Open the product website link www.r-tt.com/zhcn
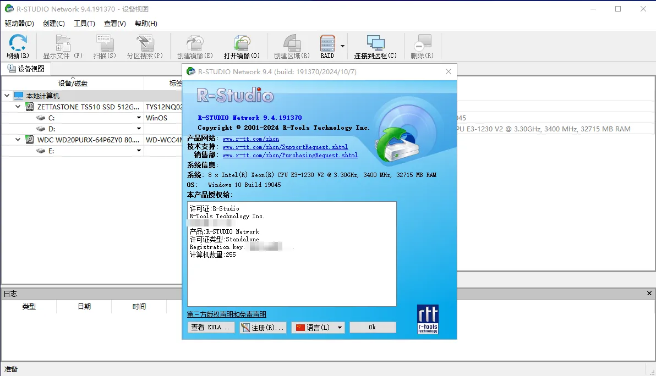Image resolution: width=656 pixels, height=376 pixels. tap(250, 139)
